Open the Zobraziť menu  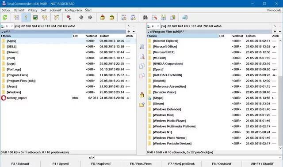coord(55,10)
